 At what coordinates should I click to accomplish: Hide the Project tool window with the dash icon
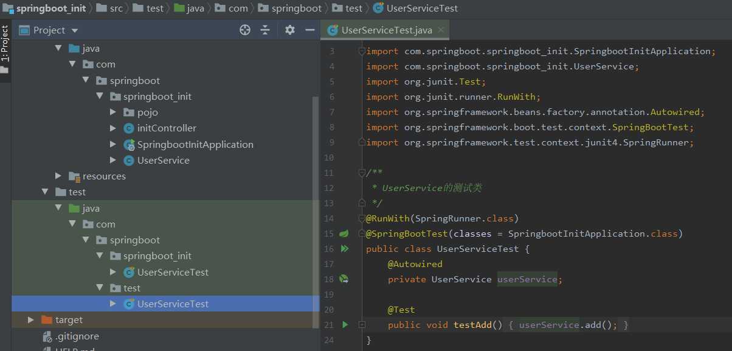coord(310,30)
